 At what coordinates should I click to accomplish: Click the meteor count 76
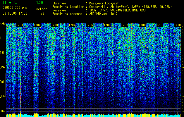pos(42,13)
